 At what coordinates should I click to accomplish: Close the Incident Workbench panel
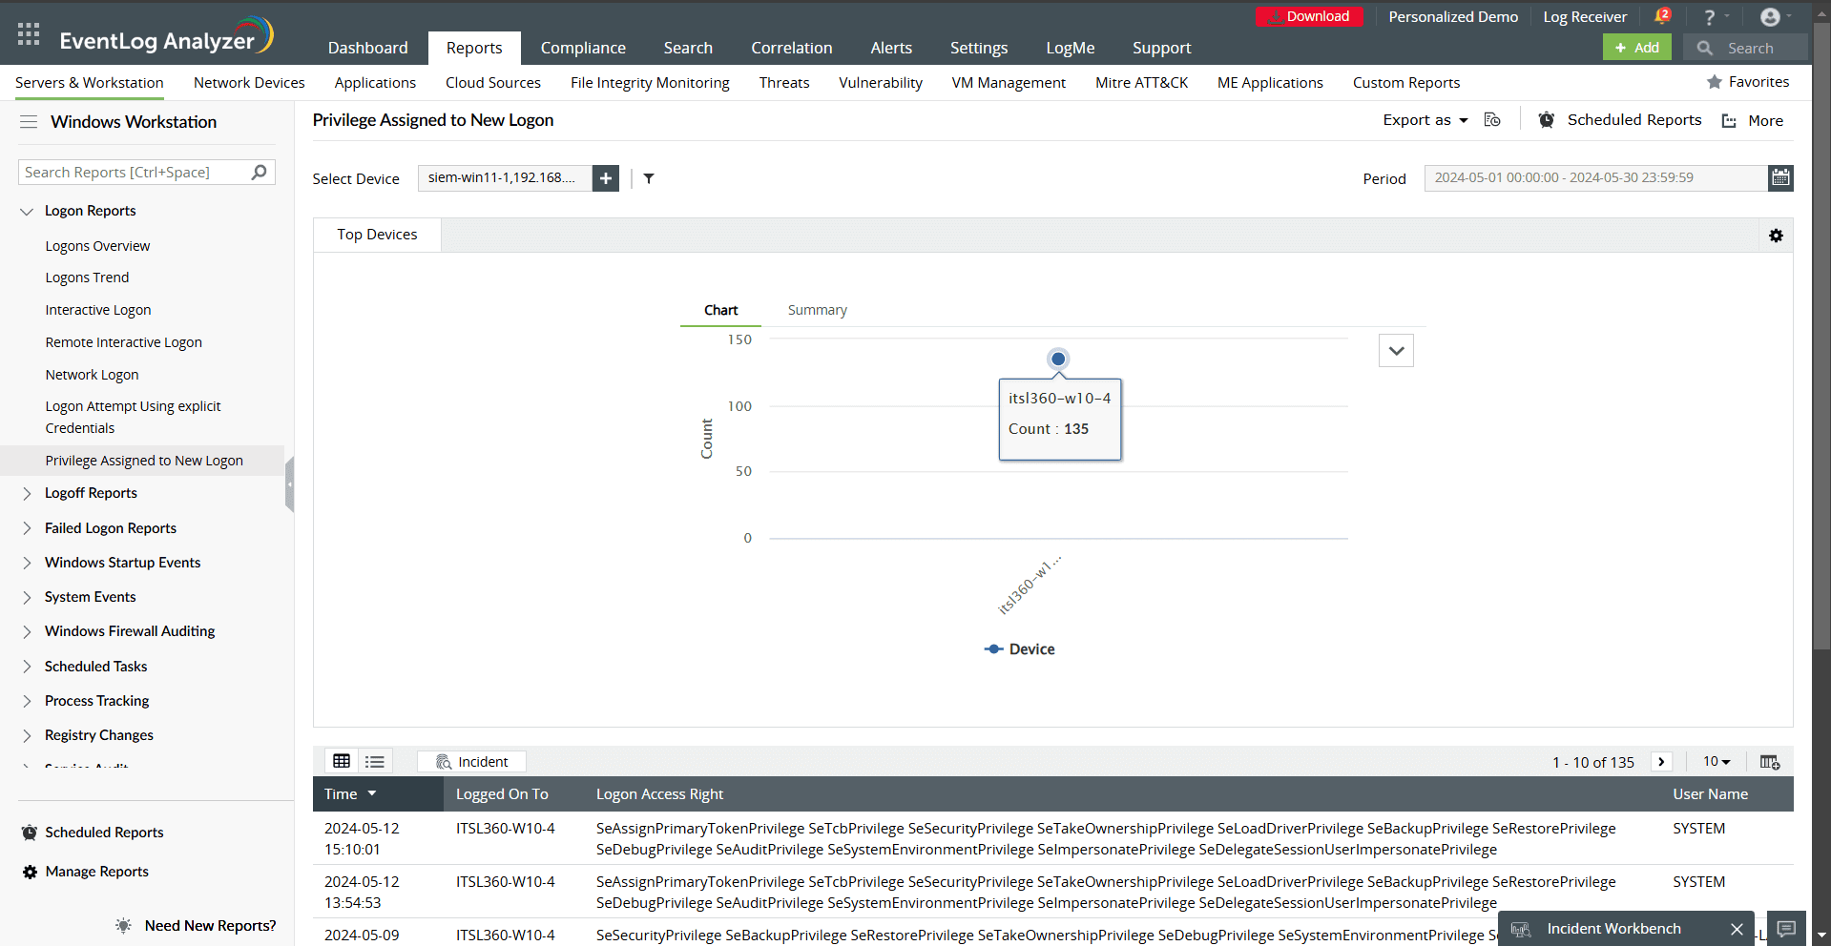coord(1737,929)
